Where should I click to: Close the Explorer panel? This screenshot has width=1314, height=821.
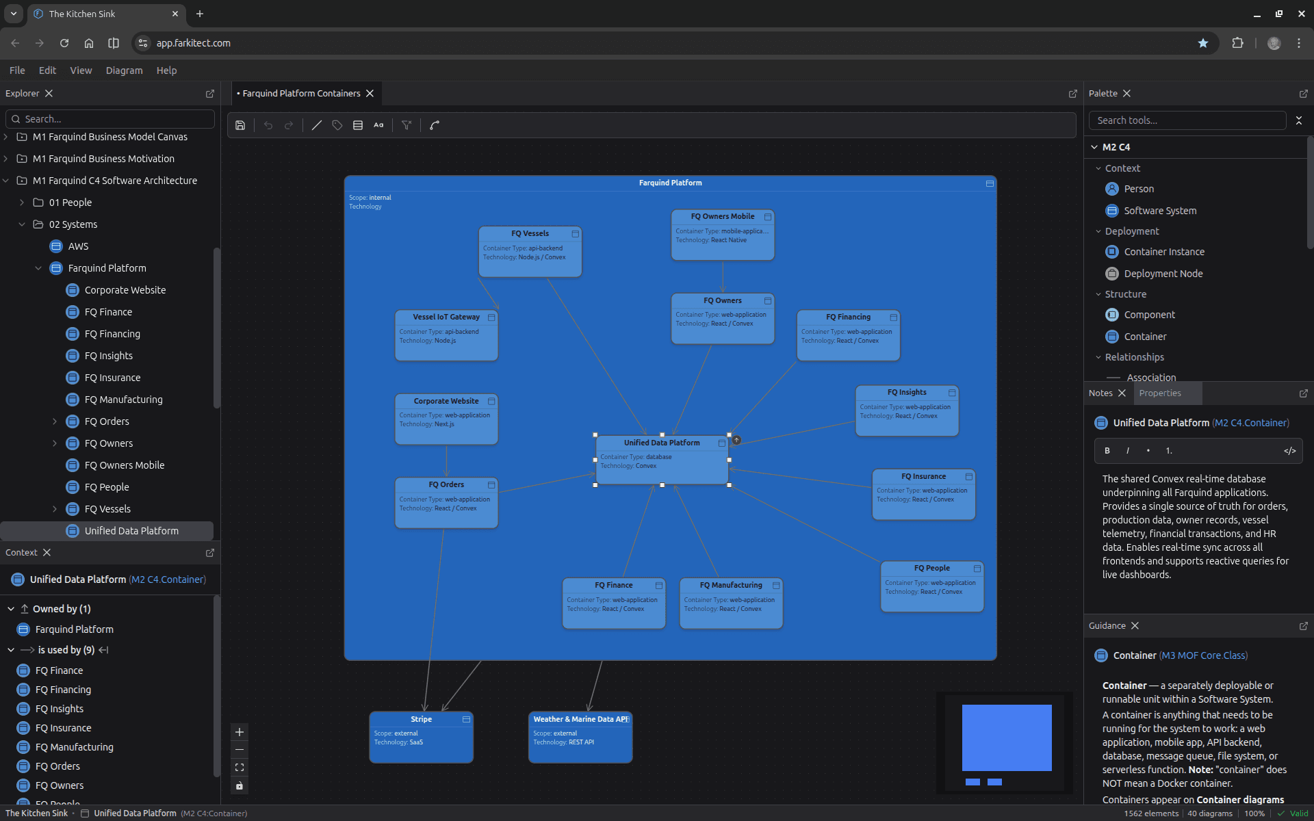[49, 94]
